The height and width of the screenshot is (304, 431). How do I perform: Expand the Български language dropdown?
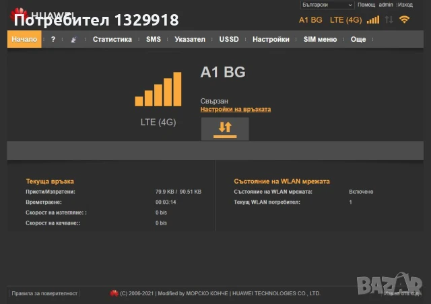[327, 5]
